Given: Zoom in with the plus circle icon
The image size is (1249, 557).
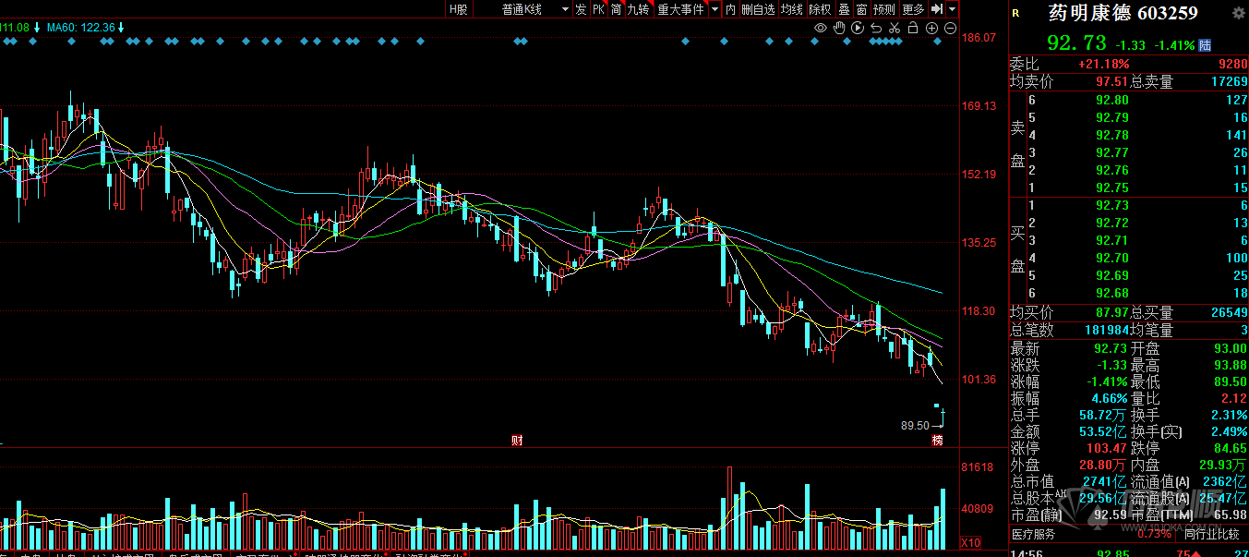Looking at the screenshot, I should [x=932, y=29].
